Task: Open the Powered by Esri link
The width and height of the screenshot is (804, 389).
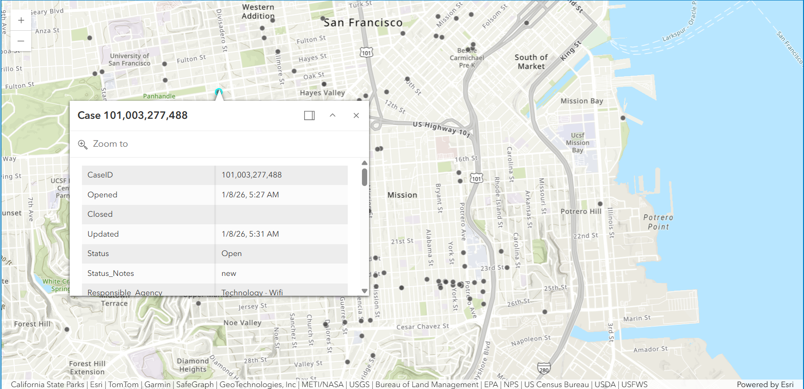Action: (x=765, y=384)
